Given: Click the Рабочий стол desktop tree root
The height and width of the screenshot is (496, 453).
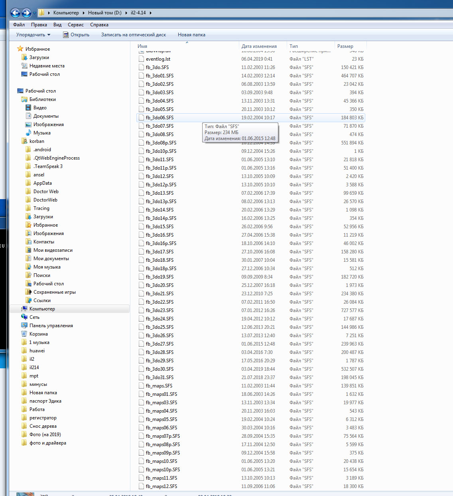Looking at the screenshot, I should [41, 91].
